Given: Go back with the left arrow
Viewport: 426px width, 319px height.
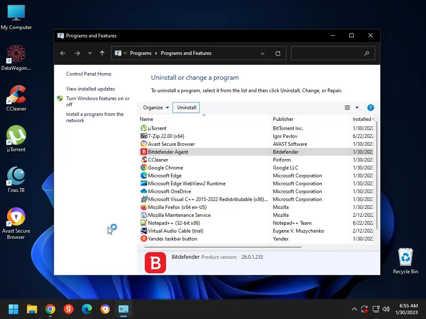Looking at the screenshot, I should click(63, 53).
